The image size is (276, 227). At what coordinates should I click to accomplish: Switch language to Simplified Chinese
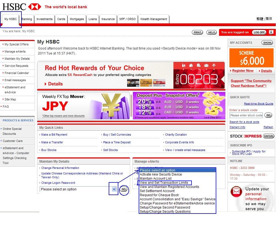pyautogui.click(x=269, y=19)
